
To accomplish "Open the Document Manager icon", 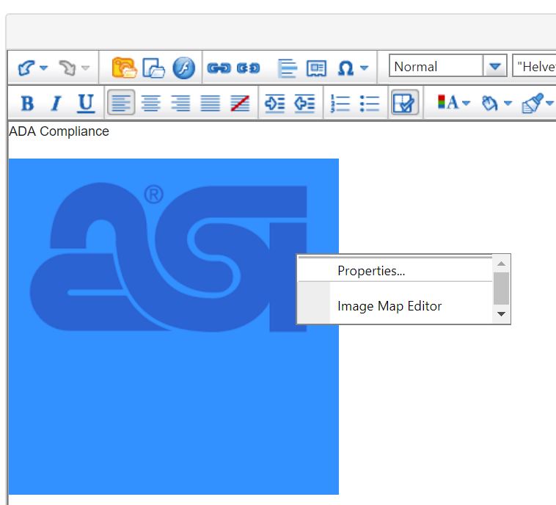I will click(153, 68).
